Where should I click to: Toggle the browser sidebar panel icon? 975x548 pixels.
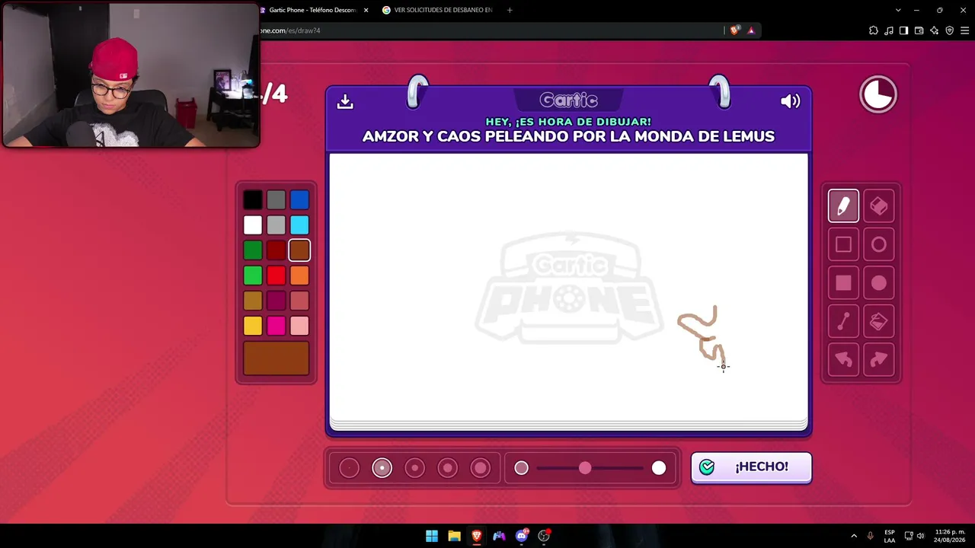[x=903, y=30]
